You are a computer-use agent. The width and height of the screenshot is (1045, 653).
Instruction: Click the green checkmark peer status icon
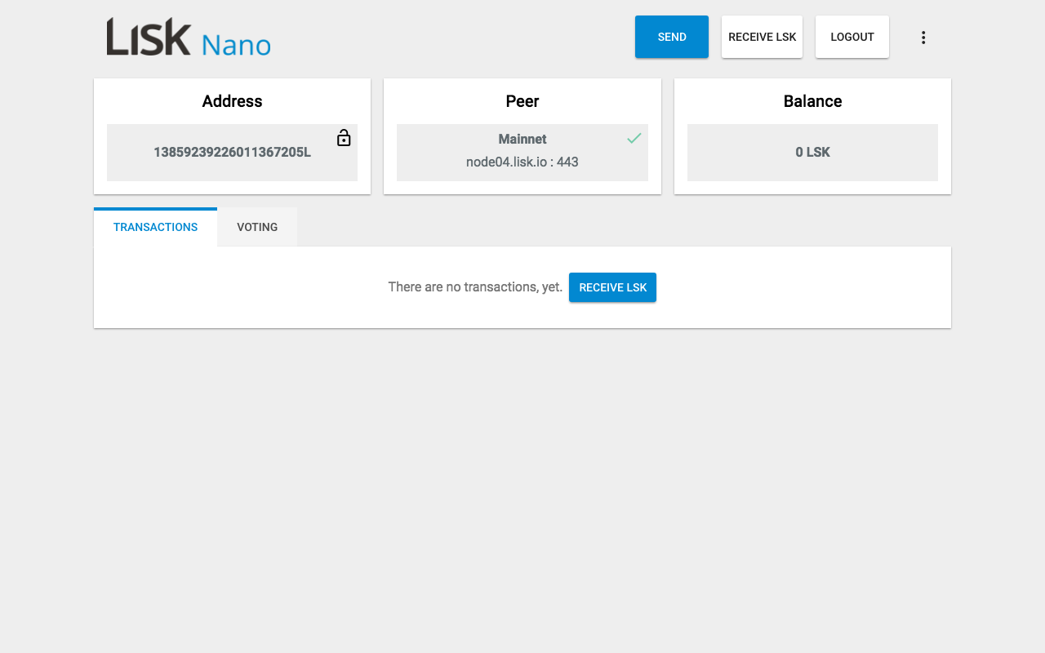point(634,138)
